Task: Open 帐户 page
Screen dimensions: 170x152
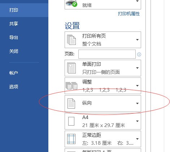Action: 14,73
